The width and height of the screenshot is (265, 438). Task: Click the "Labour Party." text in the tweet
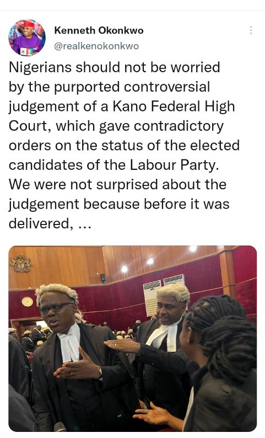(174, 165)
